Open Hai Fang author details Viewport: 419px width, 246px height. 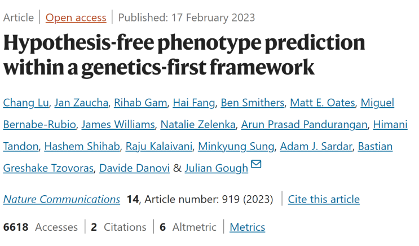(x=195, y=102)
